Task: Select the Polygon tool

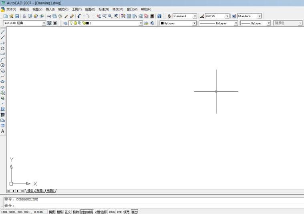Action: coord(3,48)
